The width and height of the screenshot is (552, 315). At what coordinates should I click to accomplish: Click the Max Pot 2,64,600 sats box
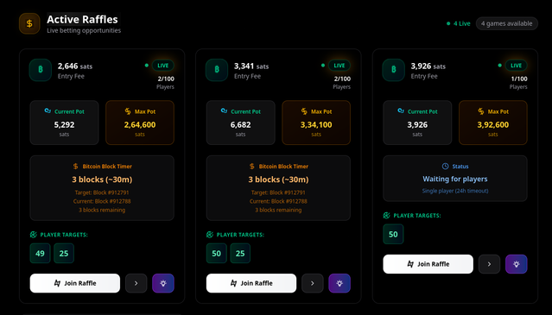pos(140,123)
